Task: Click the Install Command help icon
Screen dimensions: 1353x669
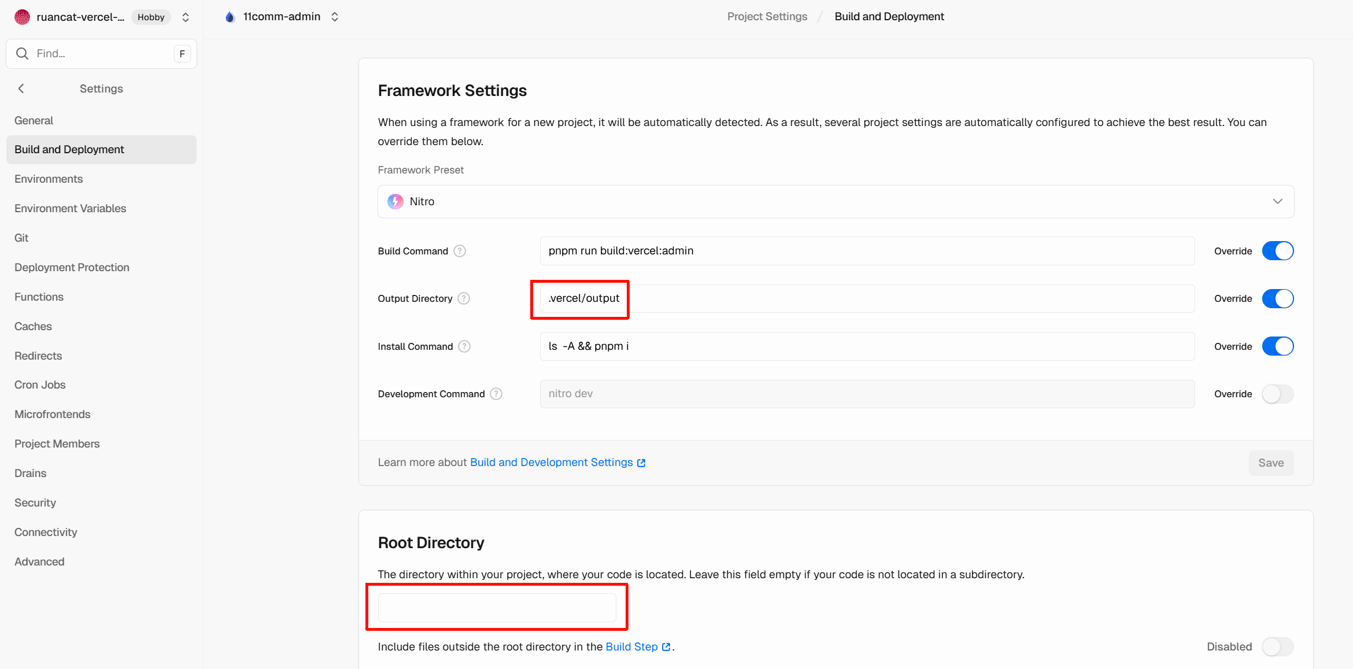Action: (464, 346)
